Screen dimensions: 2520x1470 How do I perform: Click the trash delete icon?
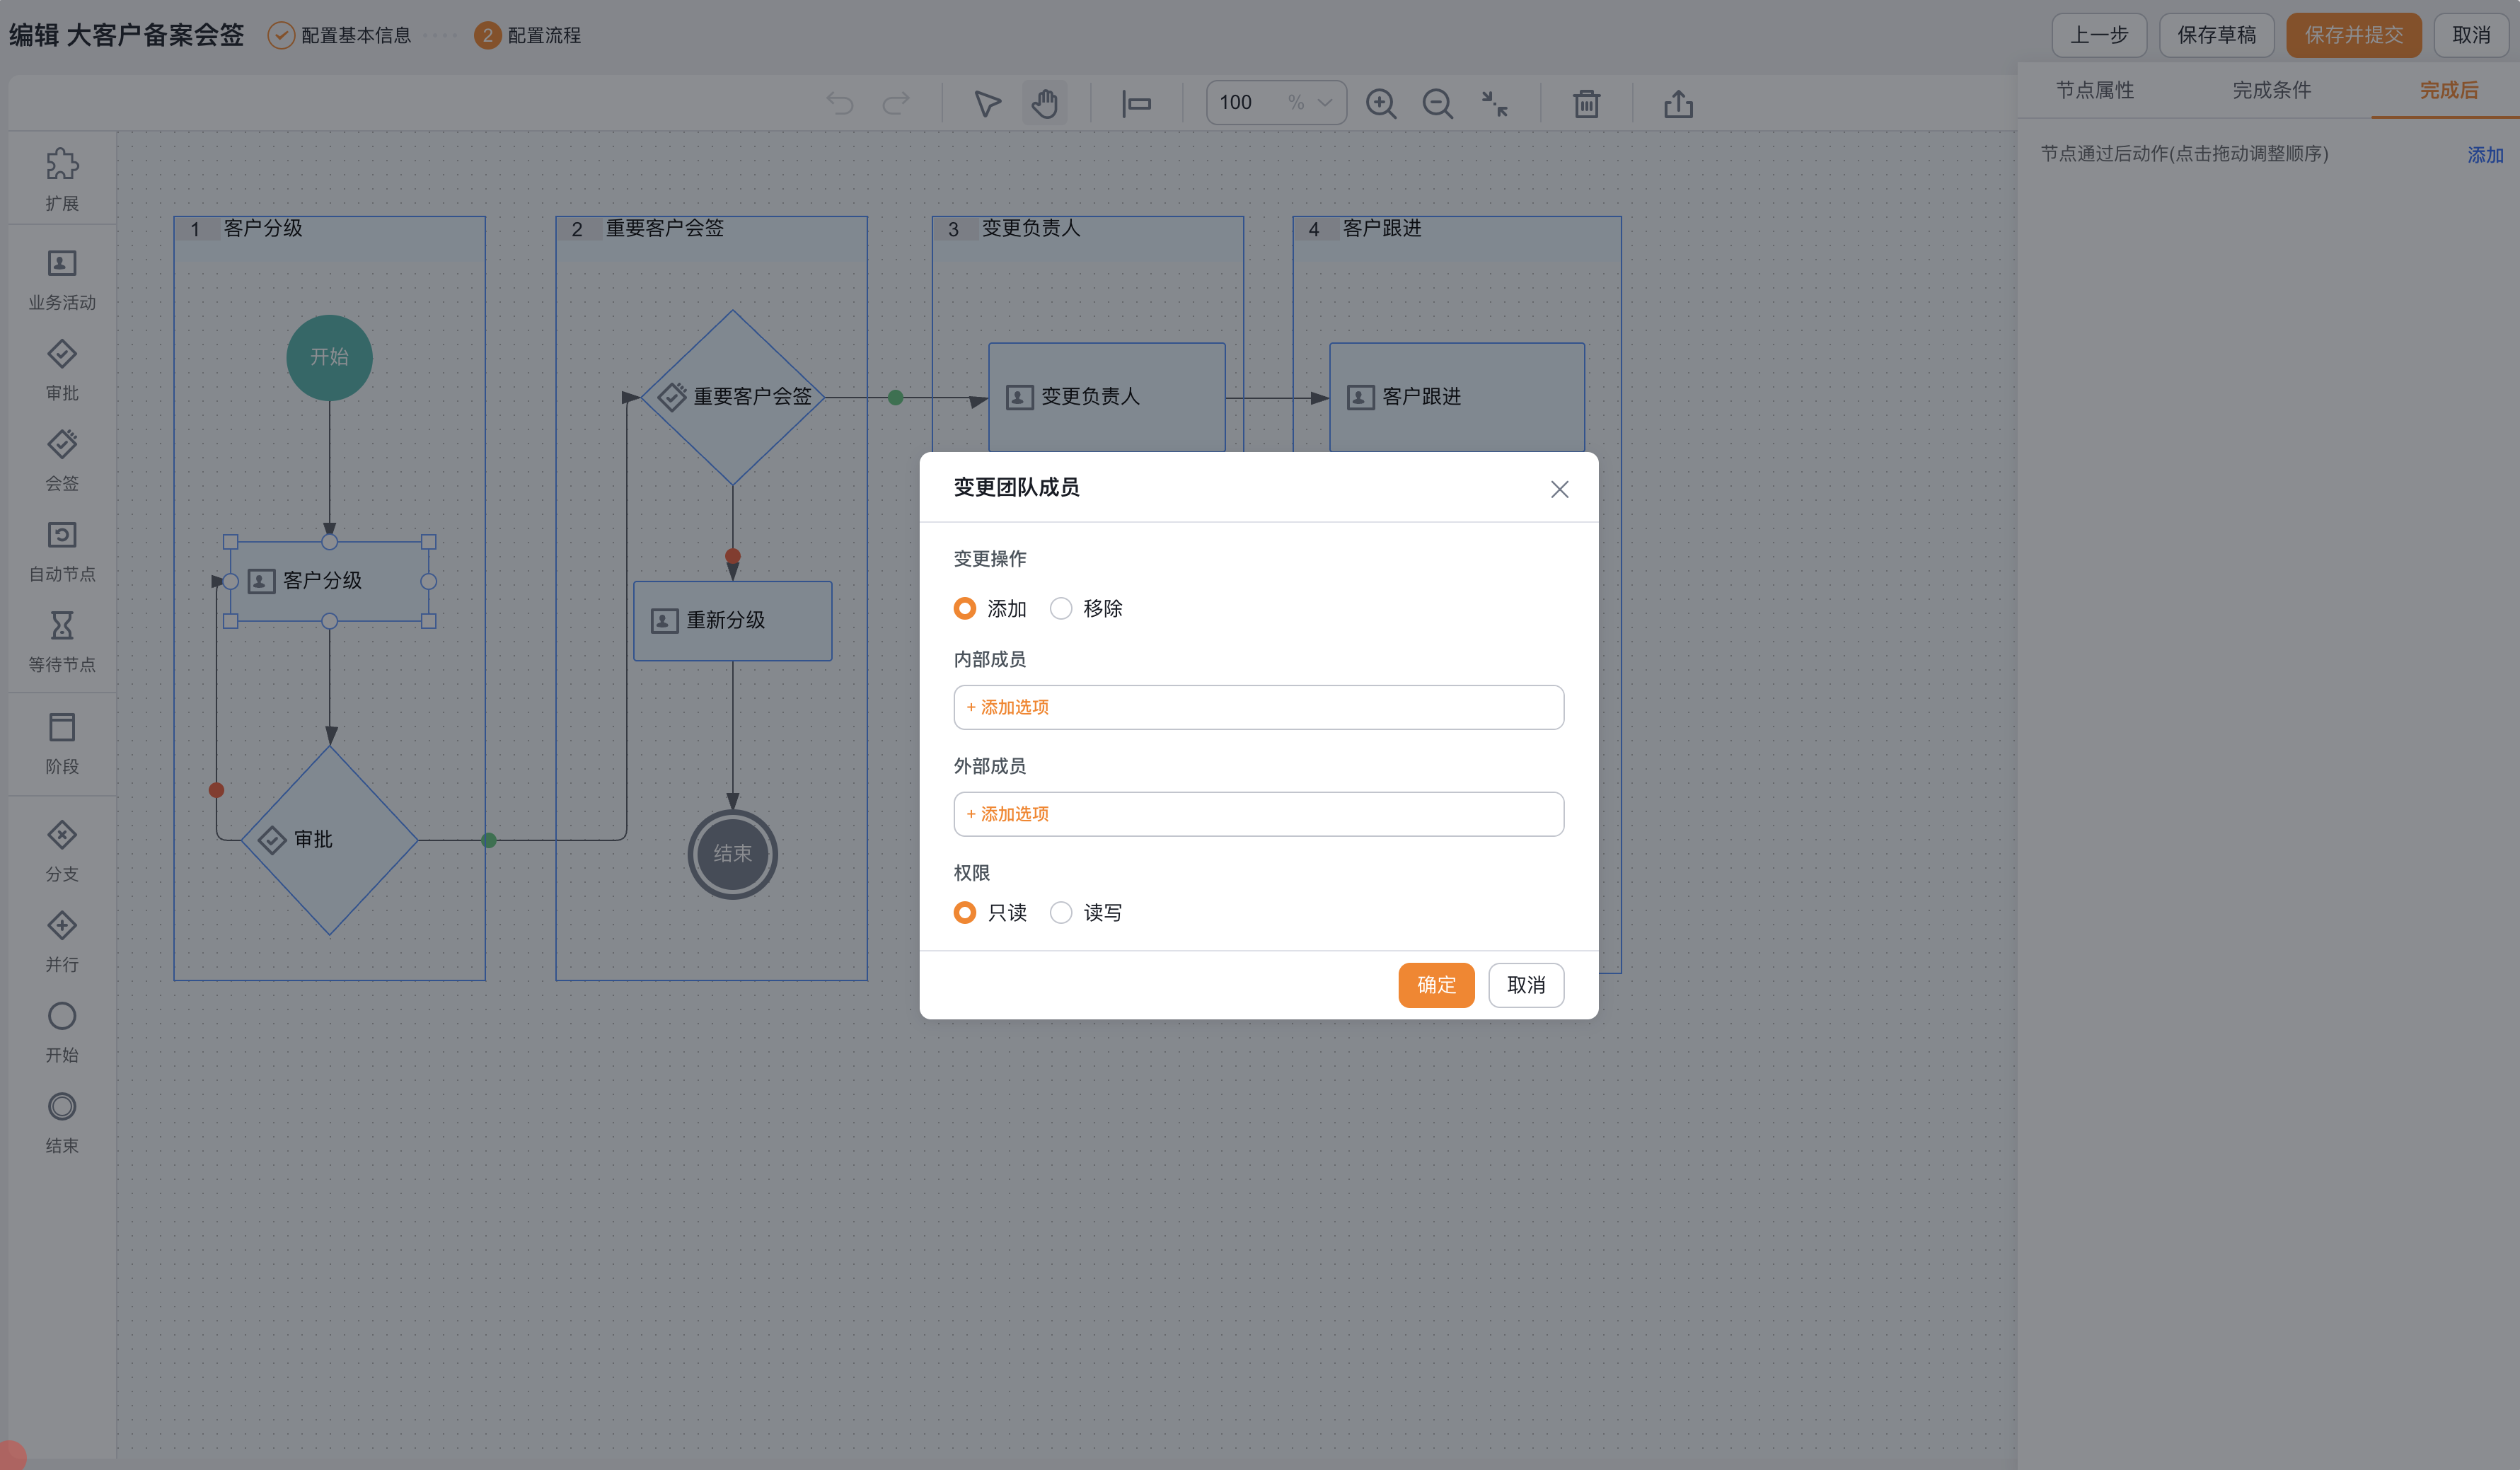(x=1586, y=103)
